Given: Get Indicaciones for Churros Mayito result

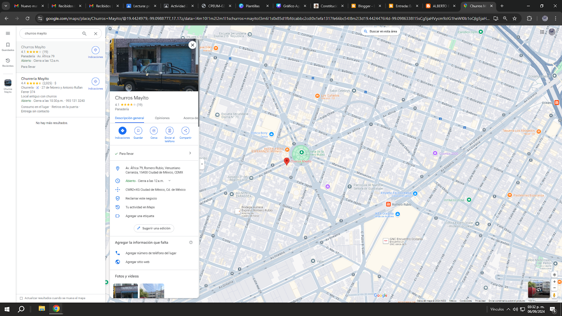Looking at the screenshot, I should point(96,52).
